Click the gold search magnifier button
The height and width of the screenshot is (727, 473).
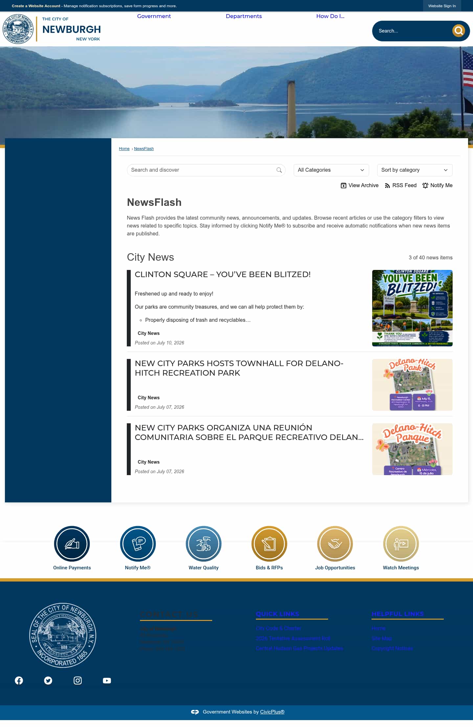459,31
